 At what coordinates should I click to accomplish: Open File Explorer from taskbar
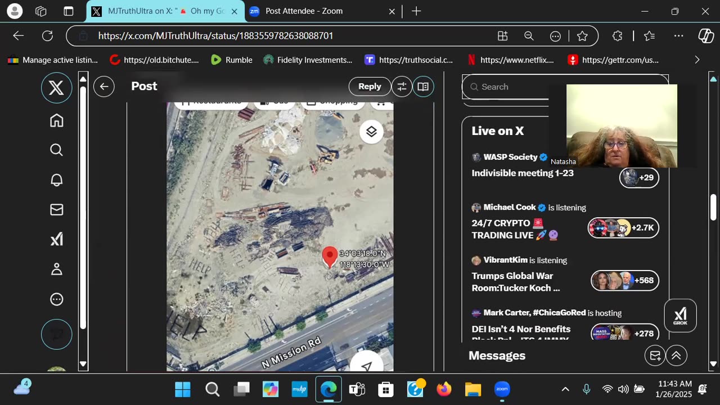(473, 389)
